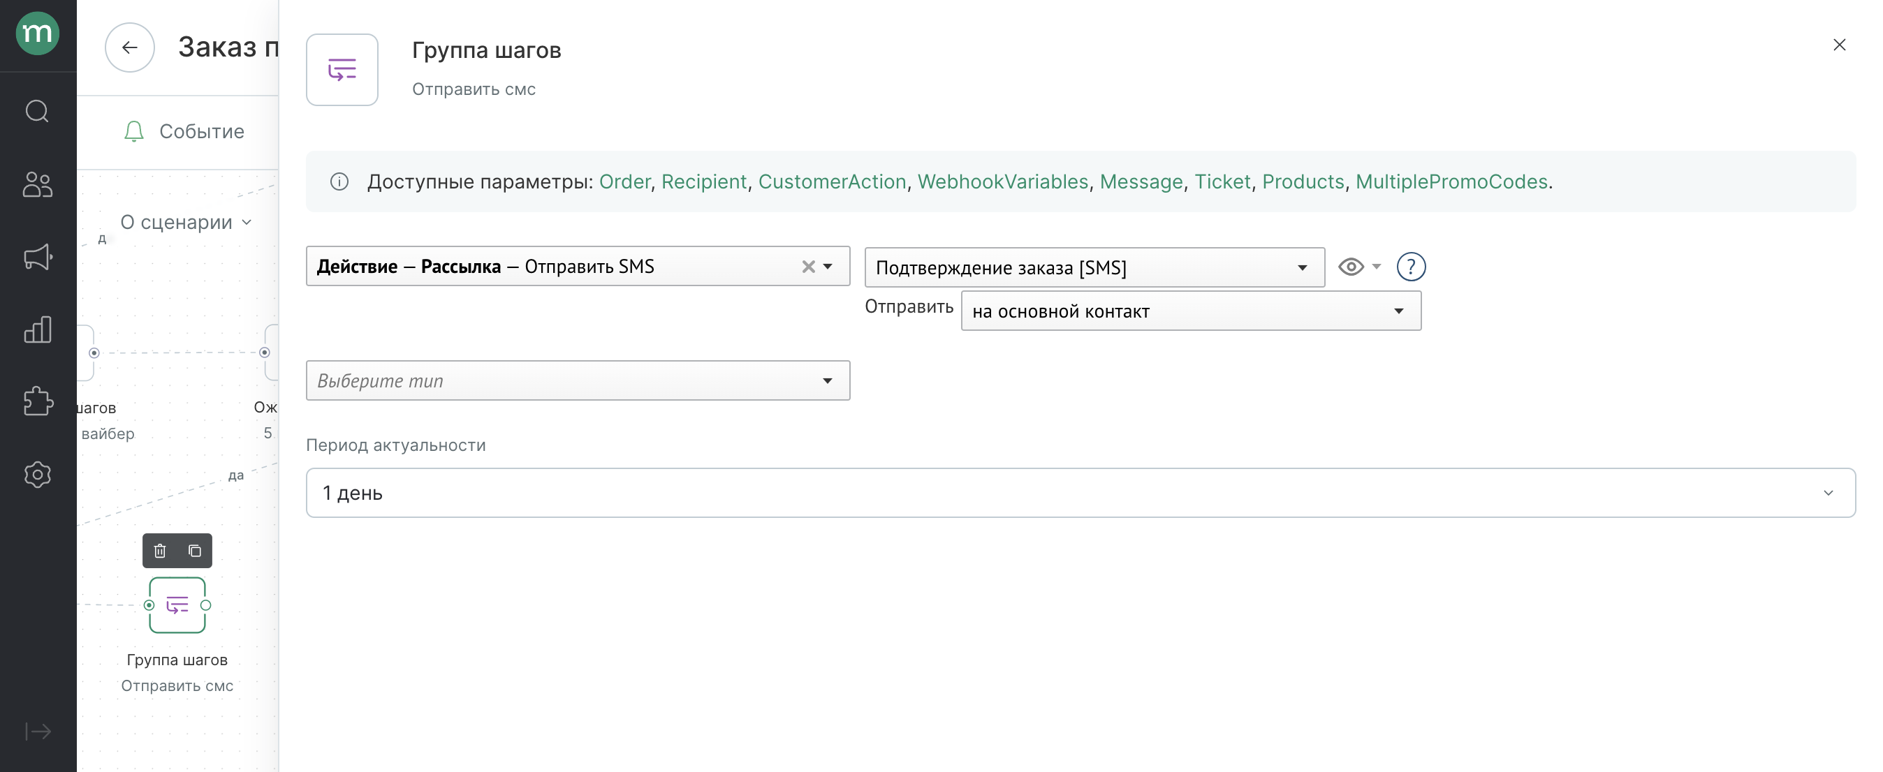
Task: Clear the Отправить SMS action selection
Action: 809,267
